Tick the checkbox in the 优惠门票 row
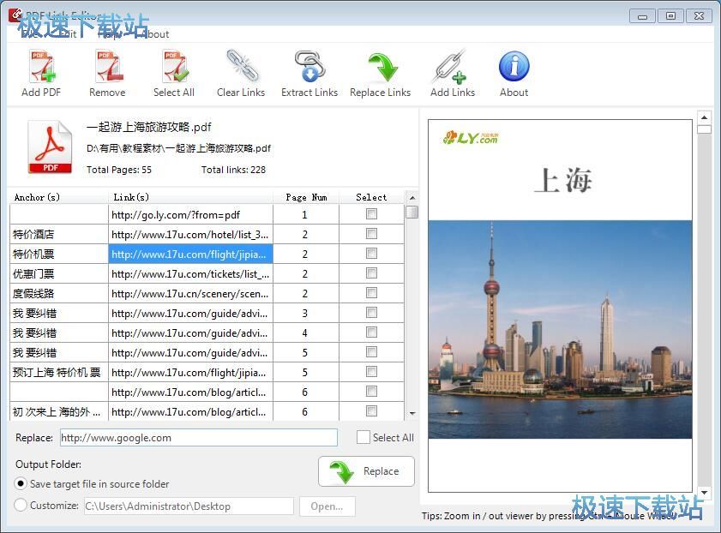721x533 pixels. click(x=371, y=273)
